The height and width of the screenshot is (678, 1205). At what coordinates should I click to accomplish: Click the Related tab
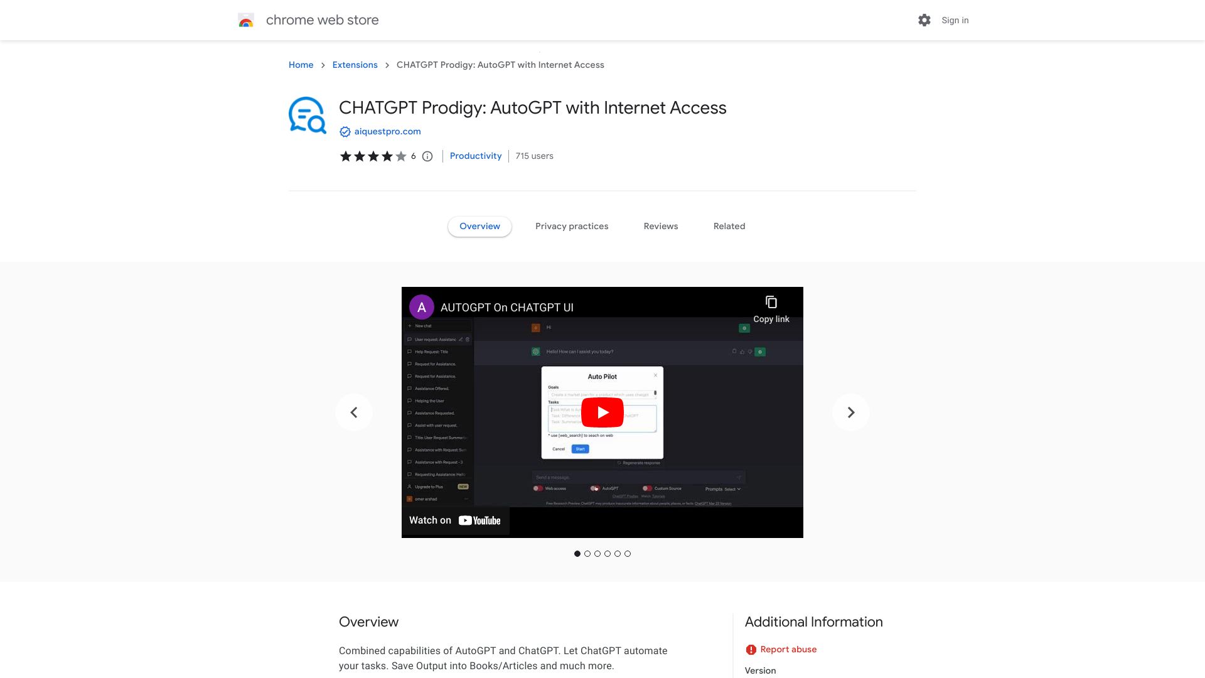[x=728, y=226]
